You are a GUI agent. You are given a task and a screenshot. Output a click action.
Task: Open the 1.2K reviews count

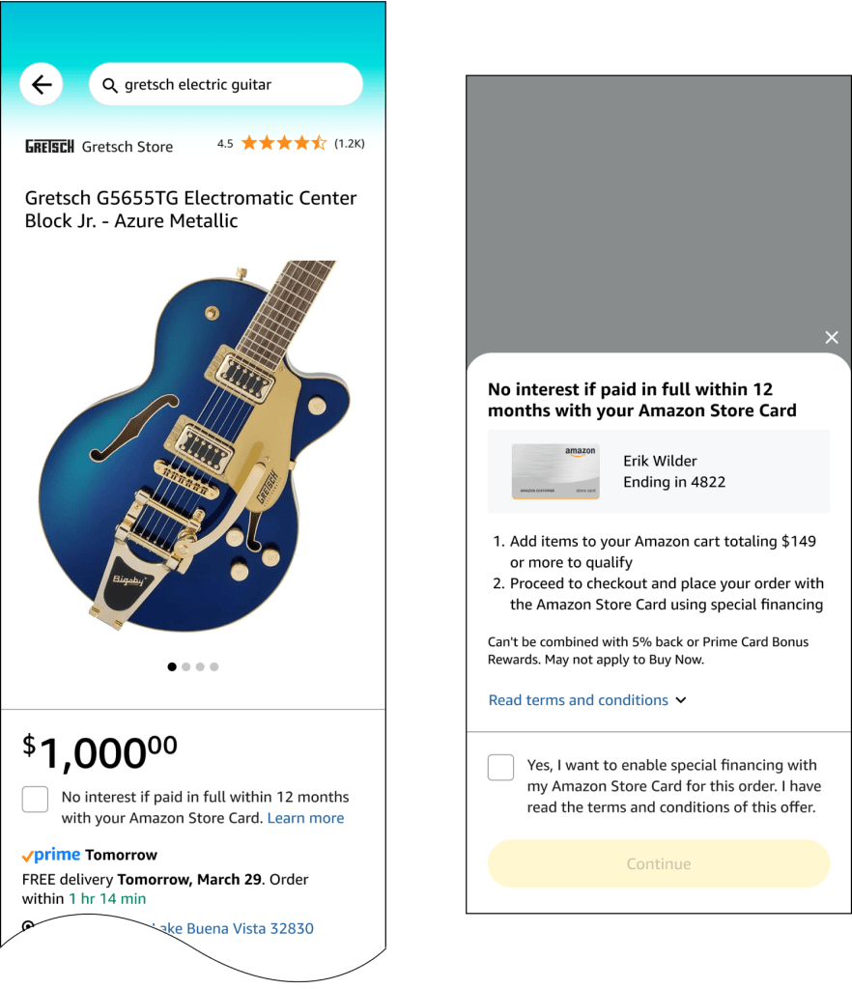coord(349,144)
